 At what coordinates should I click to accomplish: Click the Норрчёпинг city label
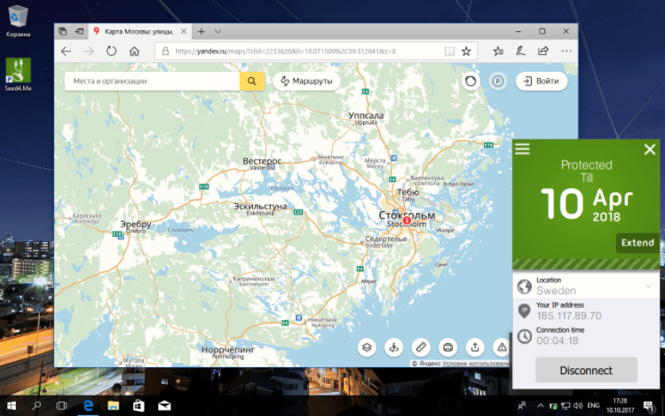pos(228,349)
